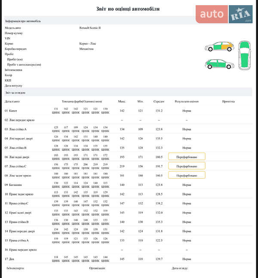This screenshot has width=258, height=278.
Task: Click the right-side all-green car diagram
Action: (x=219, y=64)
